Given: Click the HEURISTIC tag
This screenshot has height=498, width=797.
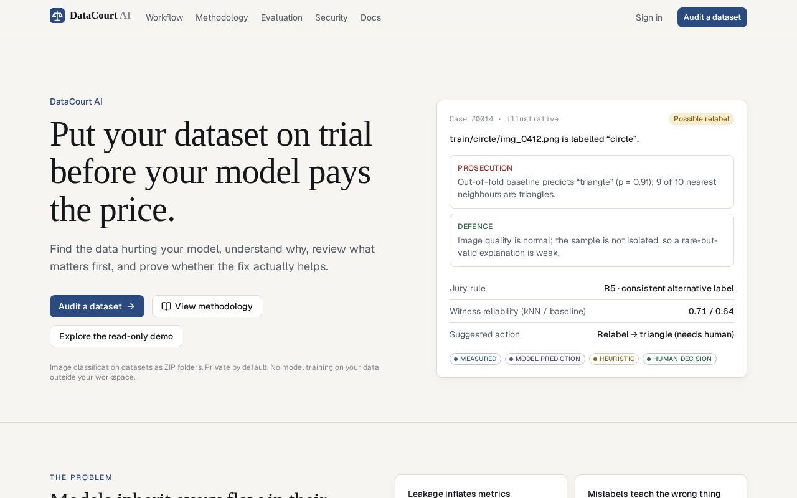Looking at the screenshot, I should [614, 359].
